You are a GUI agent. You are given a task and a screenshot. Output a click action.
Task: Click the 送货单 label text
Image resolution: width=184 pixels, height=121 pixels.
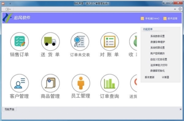pyautogui.click(x=50, y=55)
